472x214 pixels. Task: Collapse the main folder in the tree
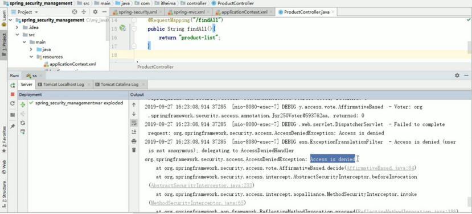pyautogui.click(x=24, y=42)
